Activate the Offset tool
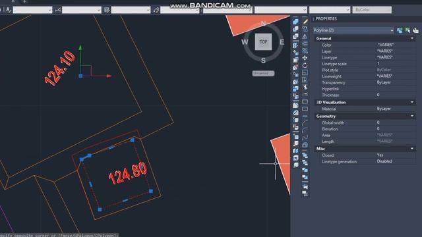 pyautogui.click(x=305, y=43)
